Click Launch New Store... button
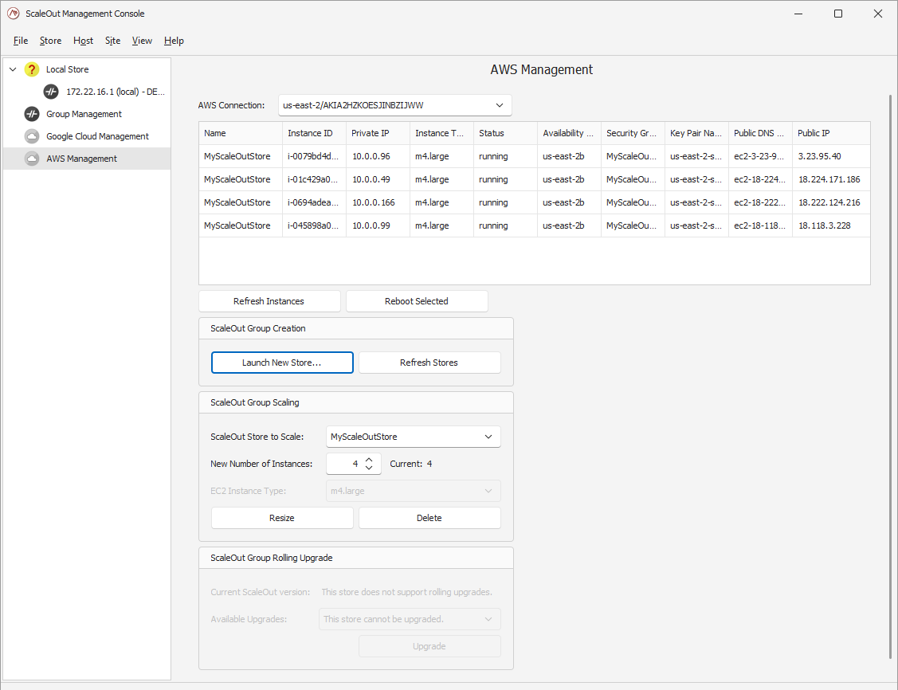The image size is (898, 690). click(282, 363)
